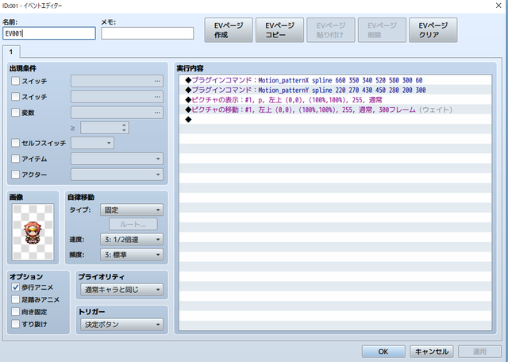Click the character sprite image thumbnail
This screenshot has width=508, height=362.
[33, 232]
